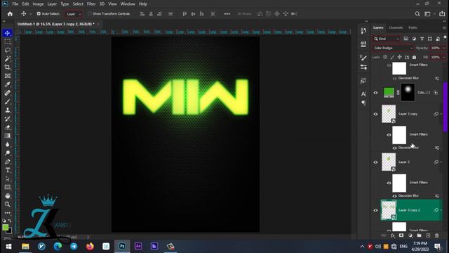The height and width of the screenshot is (253, 449).
Task: Select the Pen tool
Action: [8, 162]
